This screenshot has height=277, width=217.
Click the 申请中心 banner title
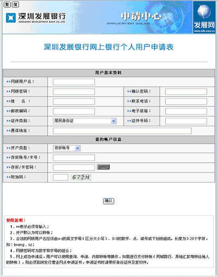pyautogui.click(x=141, y=17)
